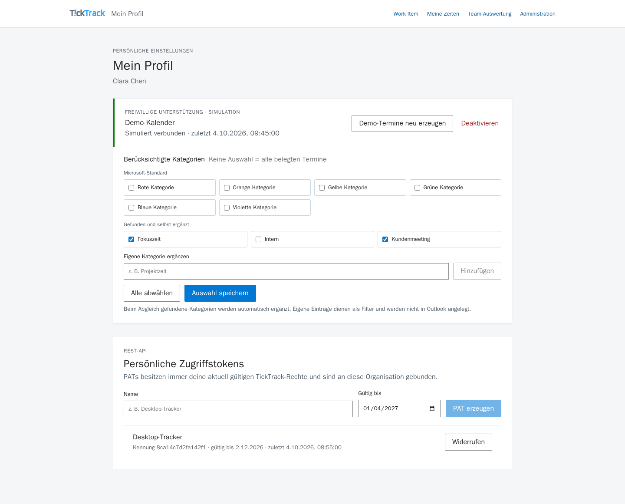Click the Kennung 8ca14c7d2fa142f1 details text
The height and width of the screenshot is (504, 625).
(x=237, y=448)
